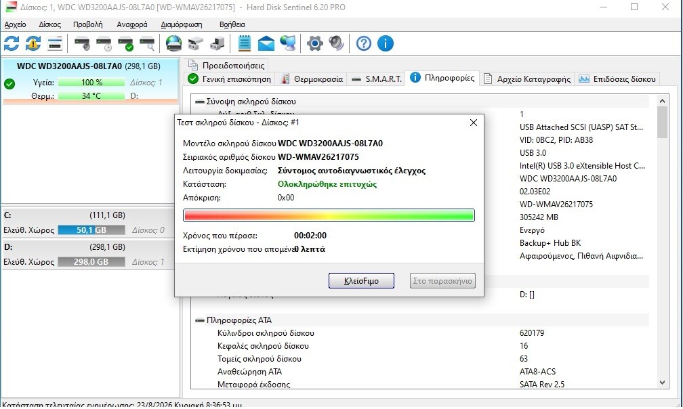
Task: Click the test progress bar in dialog
Action: click(329, 215)
